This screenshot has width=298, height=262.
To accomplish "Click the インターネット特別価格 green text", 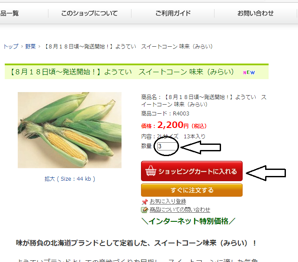I will 188,221.
